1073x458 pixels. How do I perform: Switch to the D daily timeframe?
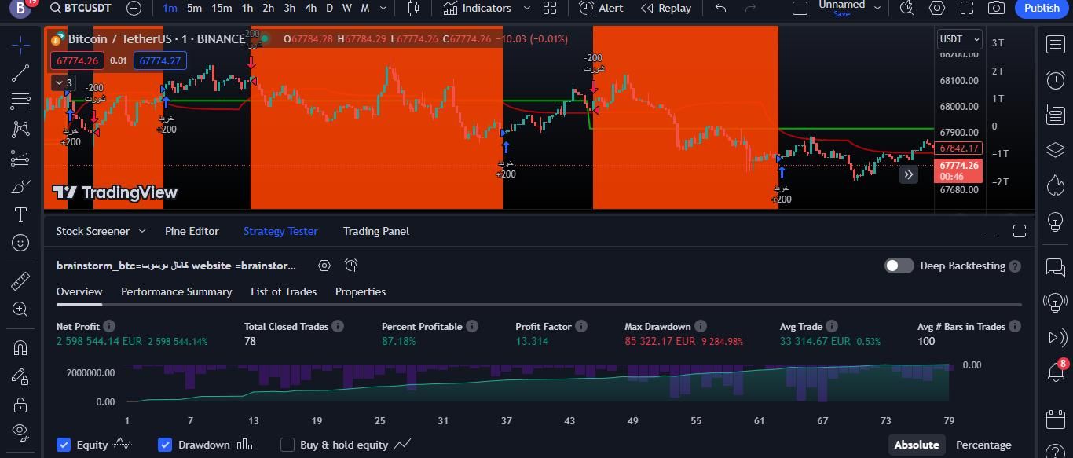pyautogui.click(x=329, y=8)
